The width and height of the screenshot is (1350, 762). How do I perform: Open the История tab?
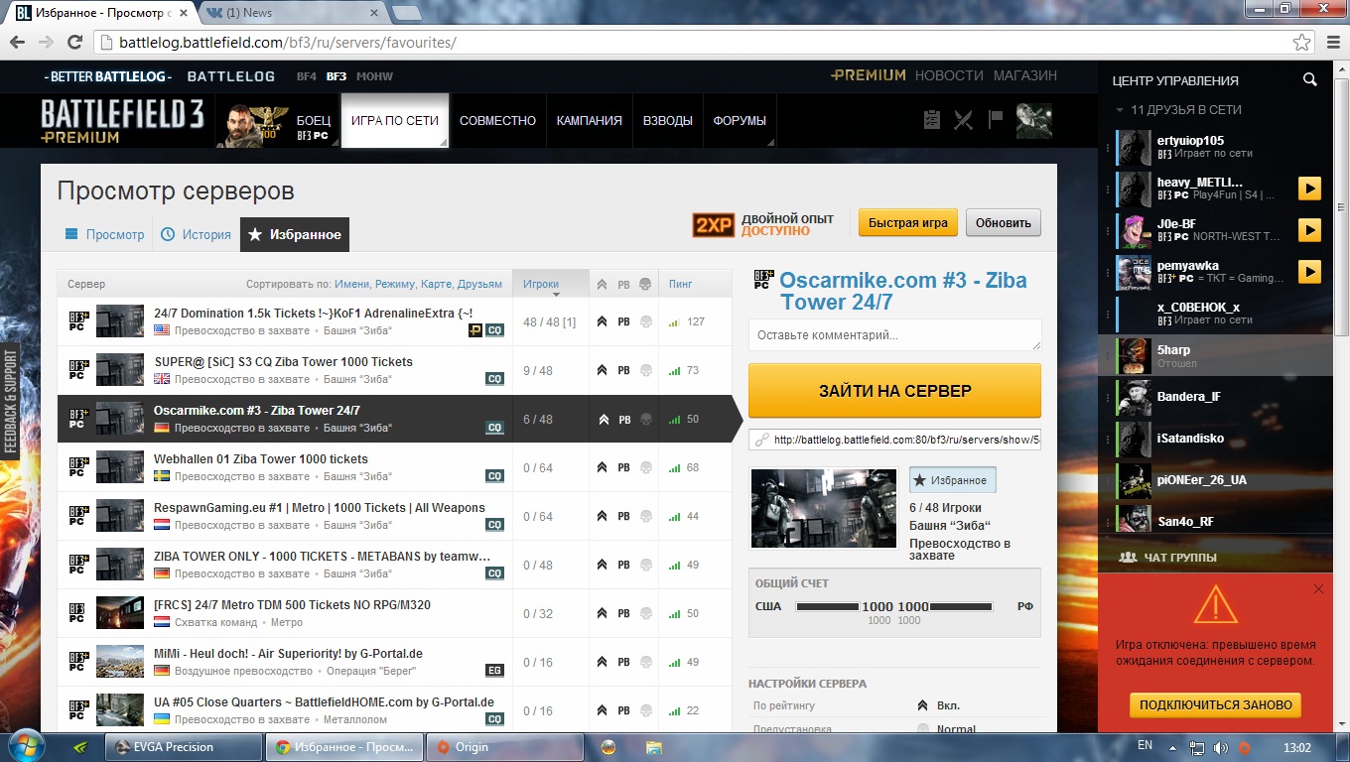click(x=196, y=235)
